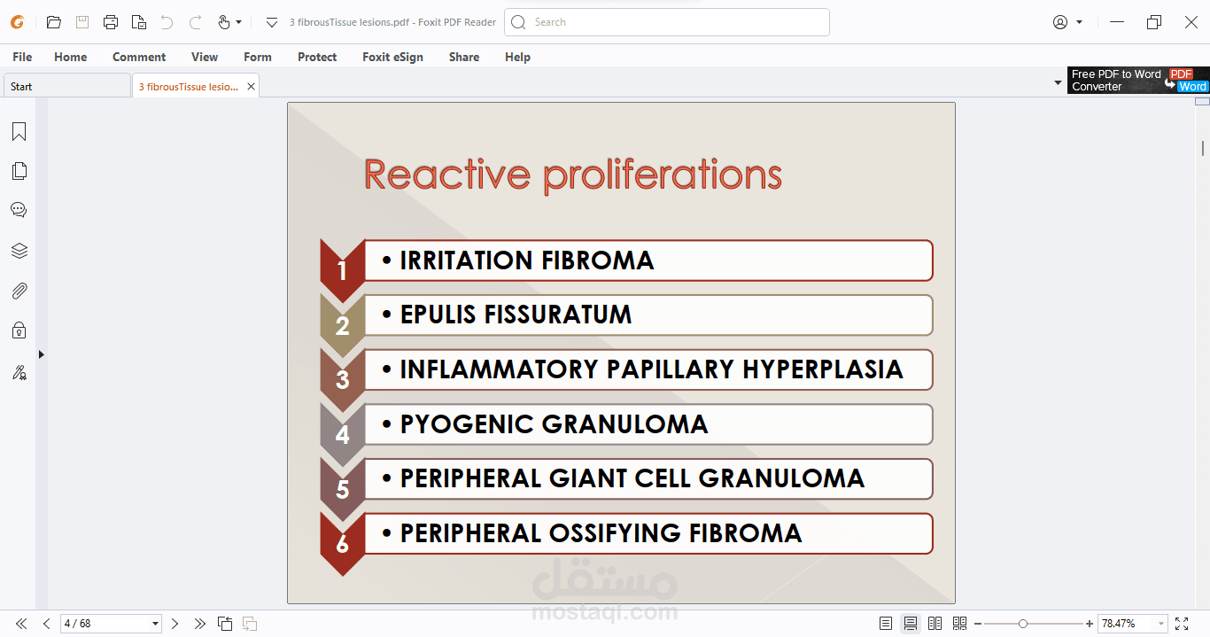This screenshot has width=1210, height=637.
Task: Open the Form ribbon tab
Action: click(258, 57)
